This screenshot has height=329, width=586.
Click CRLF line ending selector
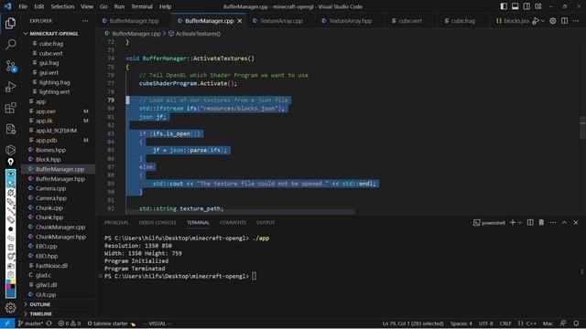(x=505, y=324)
